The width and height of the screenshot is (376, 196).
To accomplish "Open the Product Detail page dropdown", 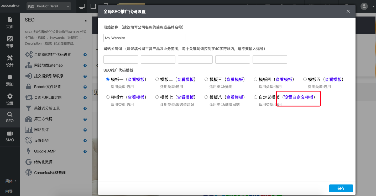I will pyautogui.click(x=49, y=6).
